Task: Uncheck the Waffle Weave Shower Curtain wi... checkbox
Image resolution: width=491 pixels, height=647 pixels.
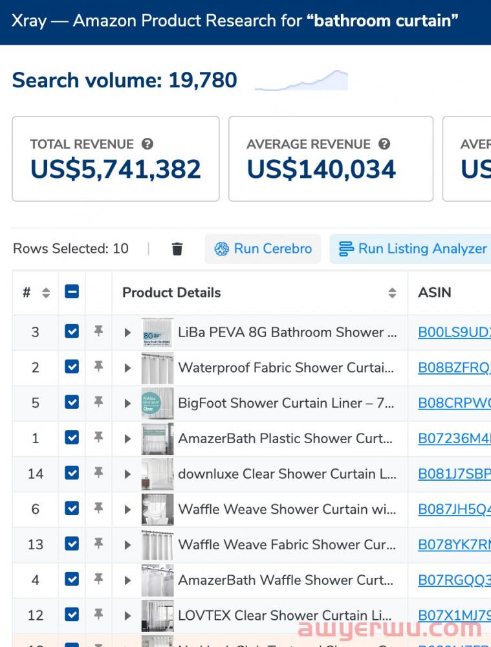Action: 72,508
